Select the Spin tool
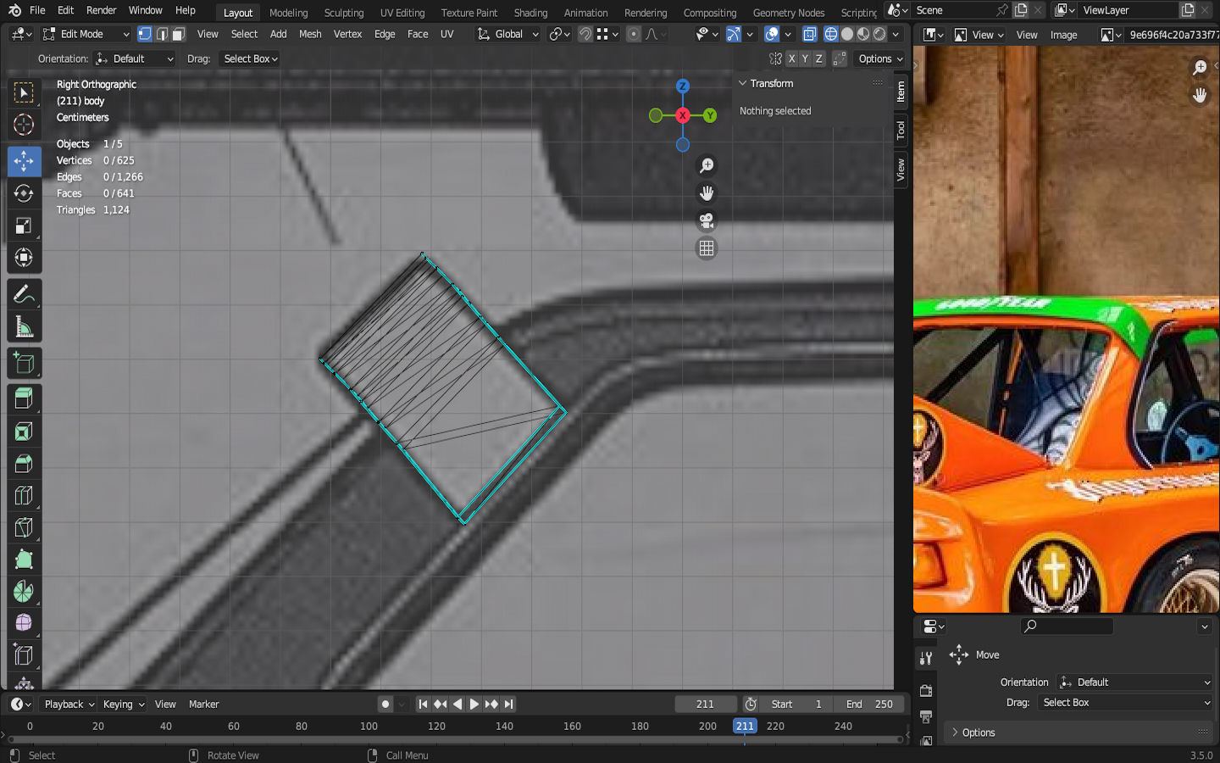 24,592
